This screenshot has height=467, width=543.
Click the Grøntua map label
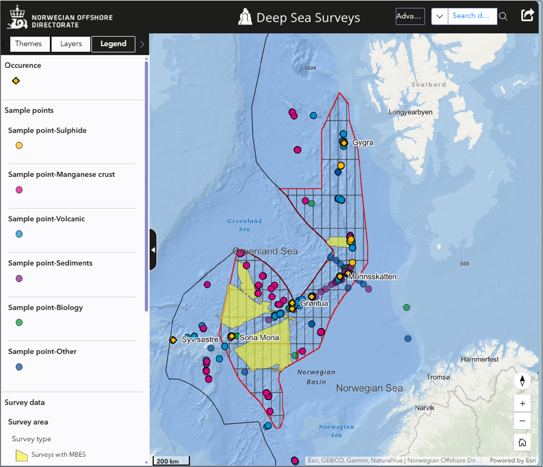[x=314, y=303]
